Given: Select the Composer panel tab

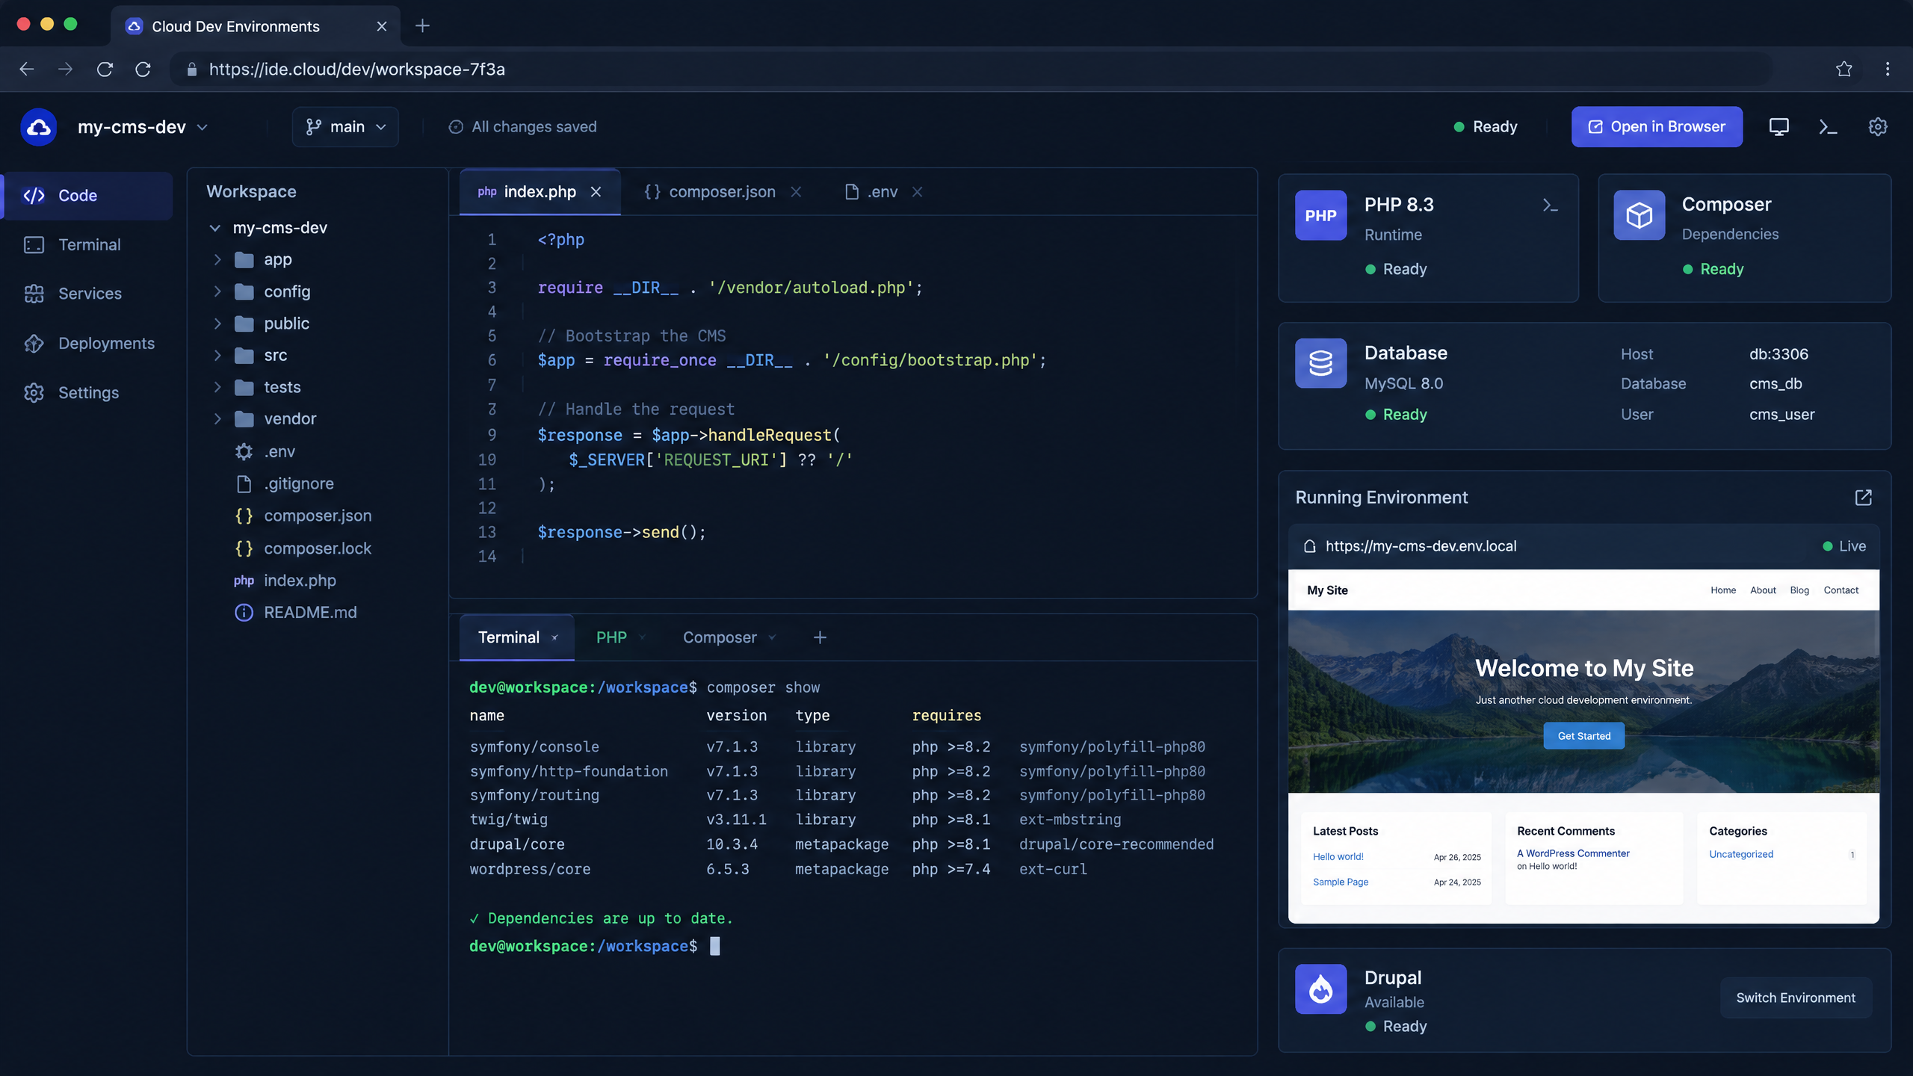Looking at the screenshot, I should (720, 637).
